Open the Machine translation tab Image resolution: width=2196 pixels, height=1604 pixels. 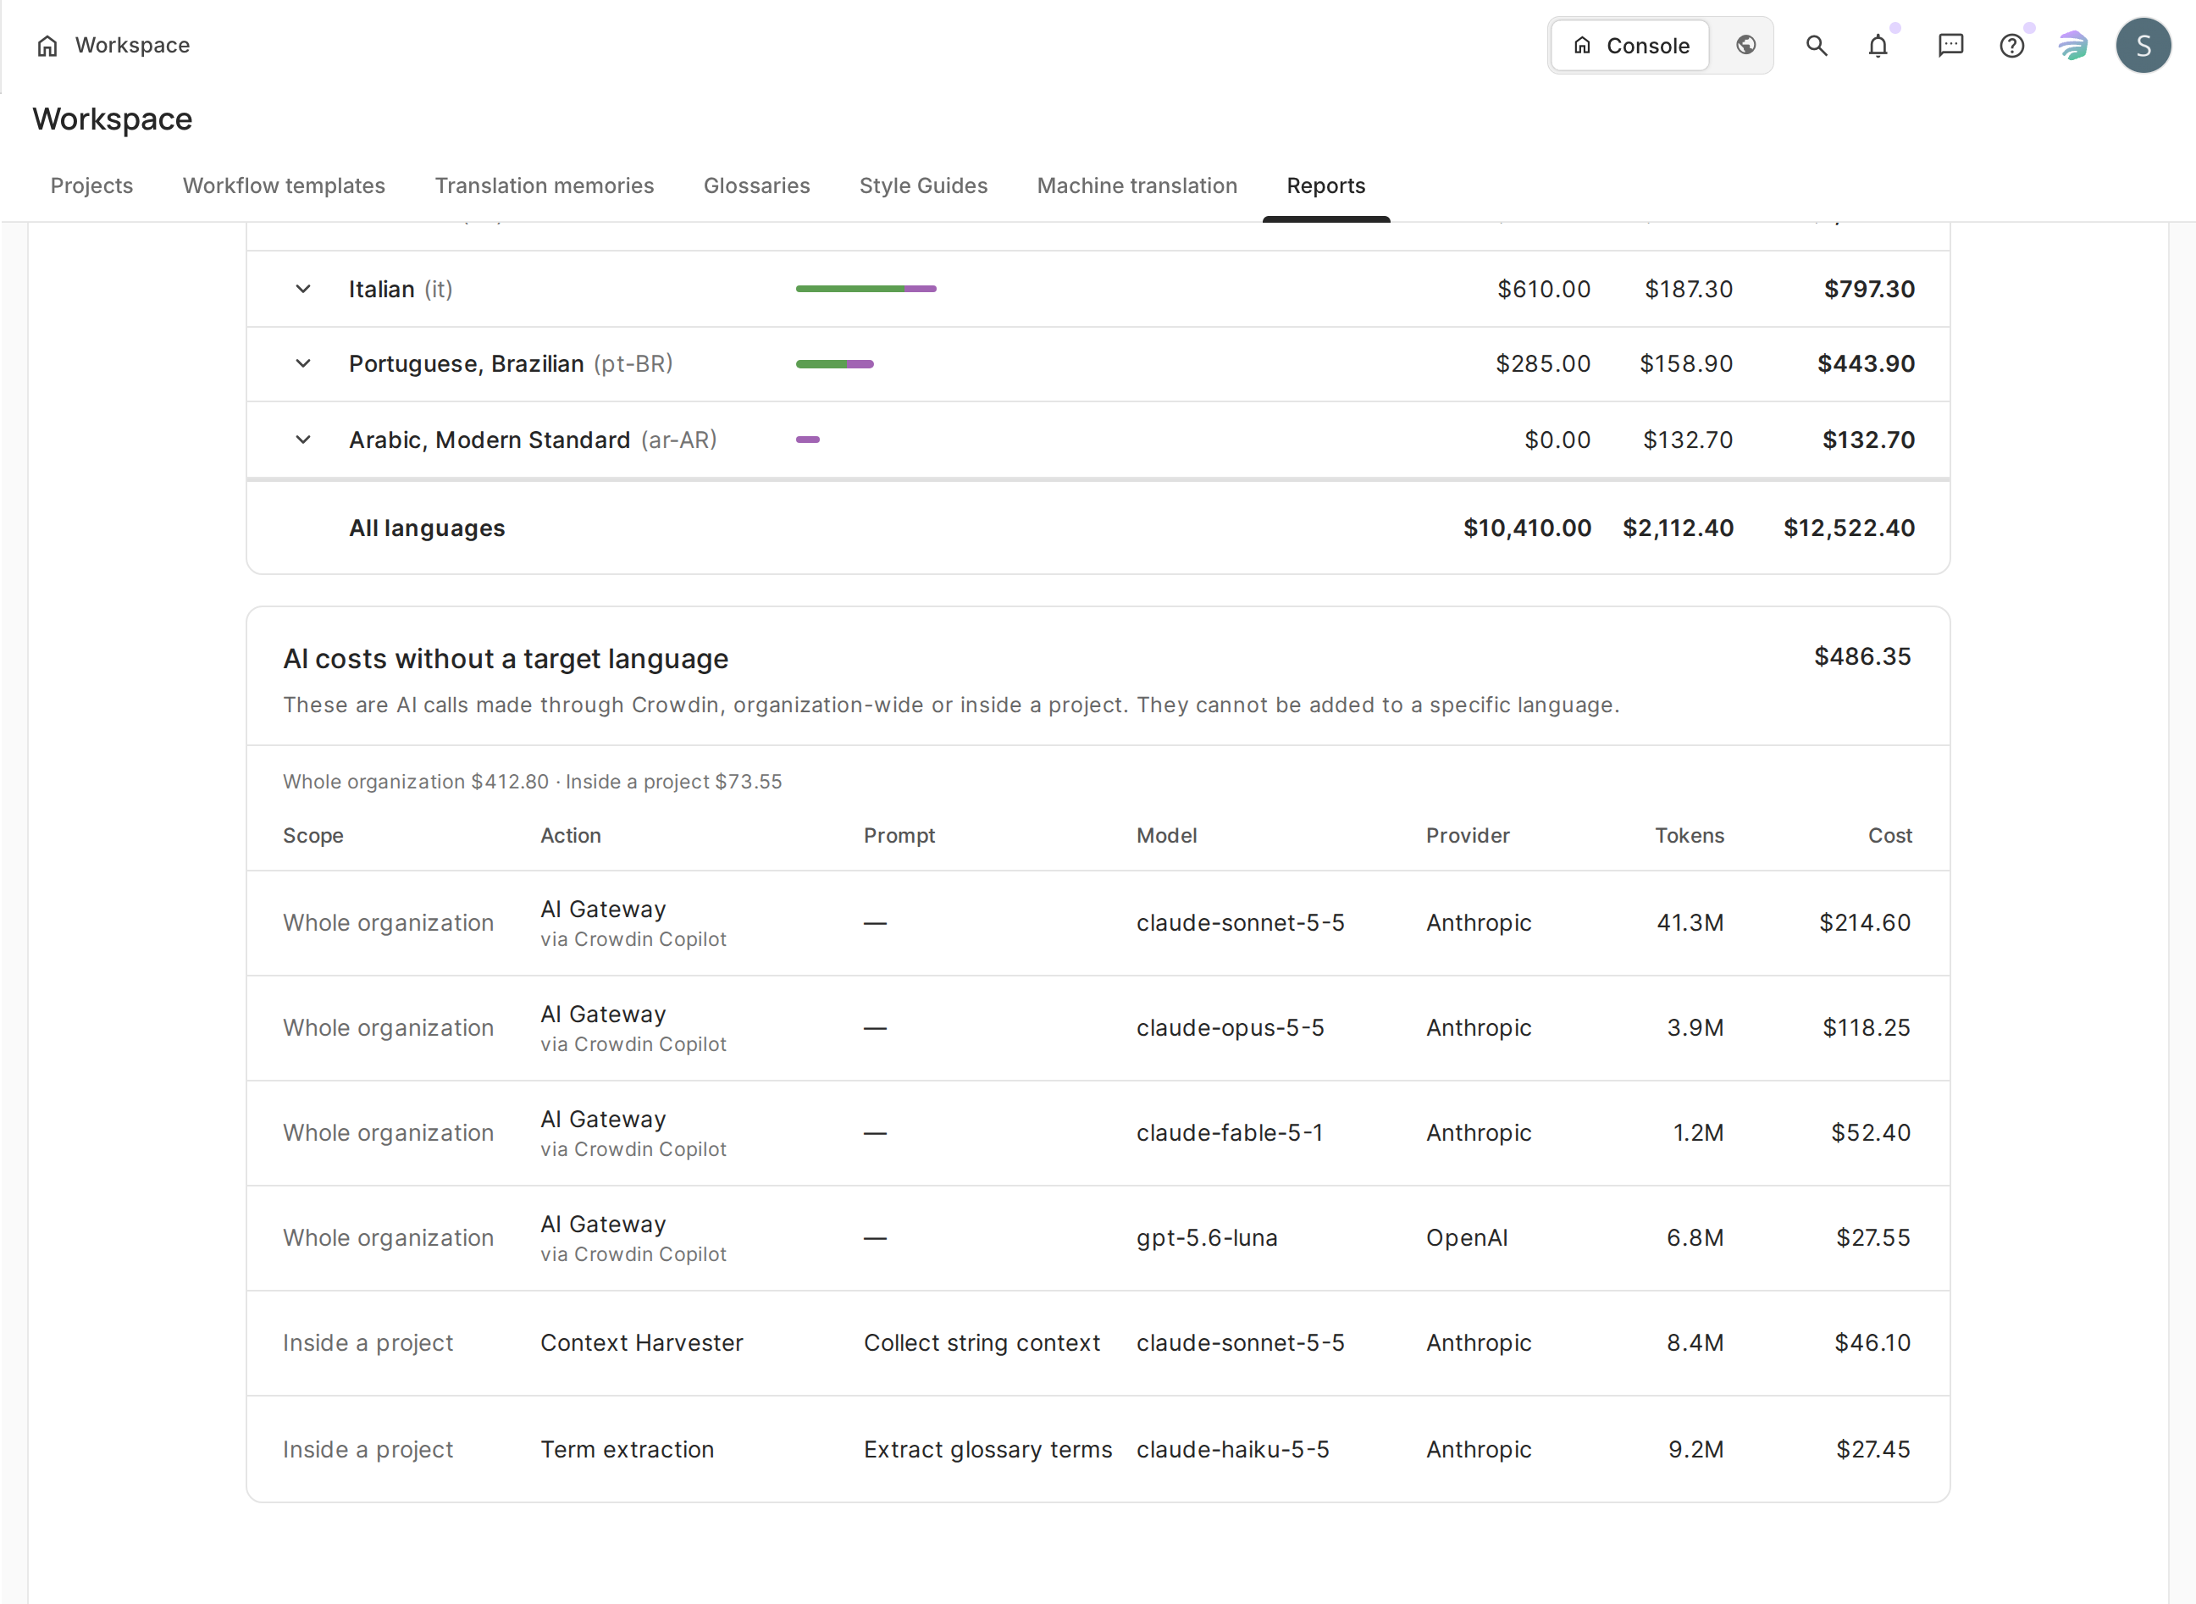(1137, 185)
